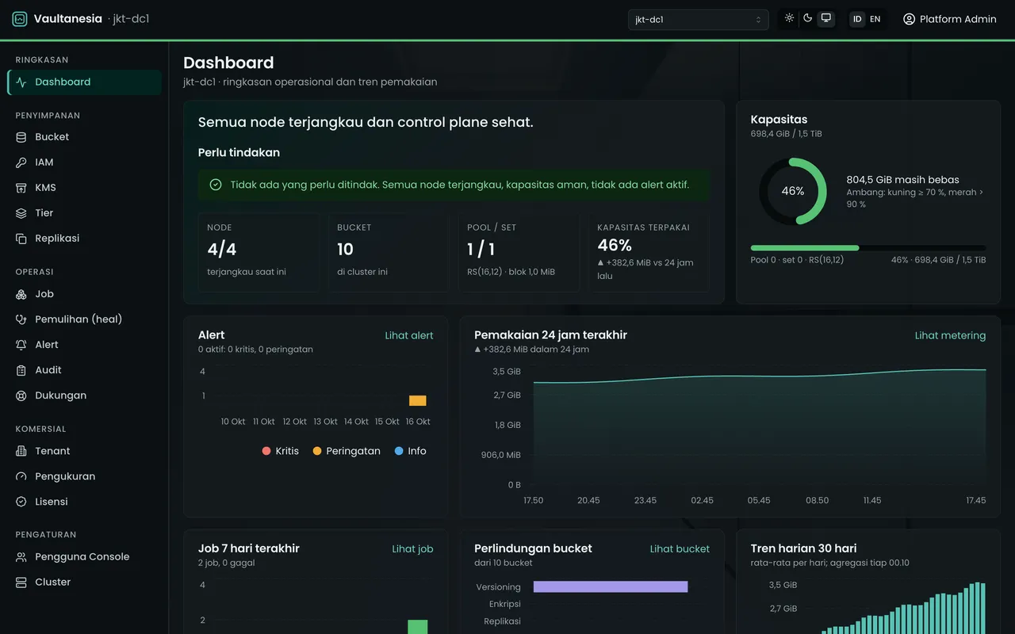This screenshot has width=1015, height=634.
Task: Open the Lihat metering link
Action: pyautogui.click(x=950, y=335)
